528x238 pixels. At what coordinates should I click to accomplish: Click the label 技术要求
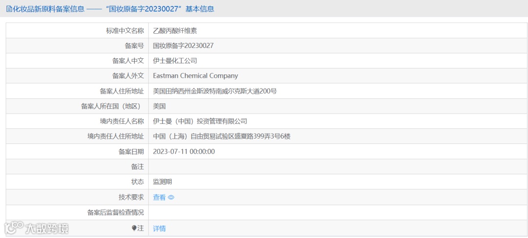(131, 197)
